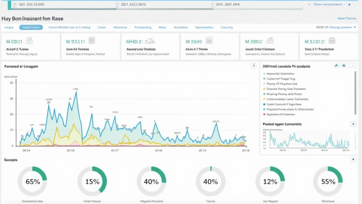Click the document icon in the second stat card

tap(92, 41)
